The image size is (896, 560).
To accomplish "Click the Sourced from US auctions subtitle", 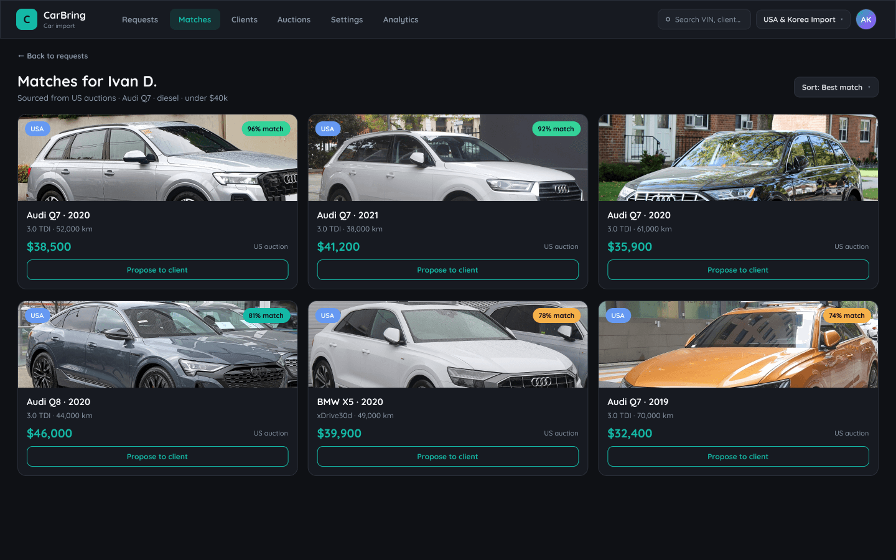I will [123, 98].
